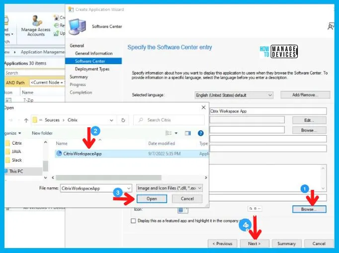Image resolution: width=339 pixels, height=253 pixels.
Task: Click the user icon at wizard top right
Action: click(x=331, y=26)
